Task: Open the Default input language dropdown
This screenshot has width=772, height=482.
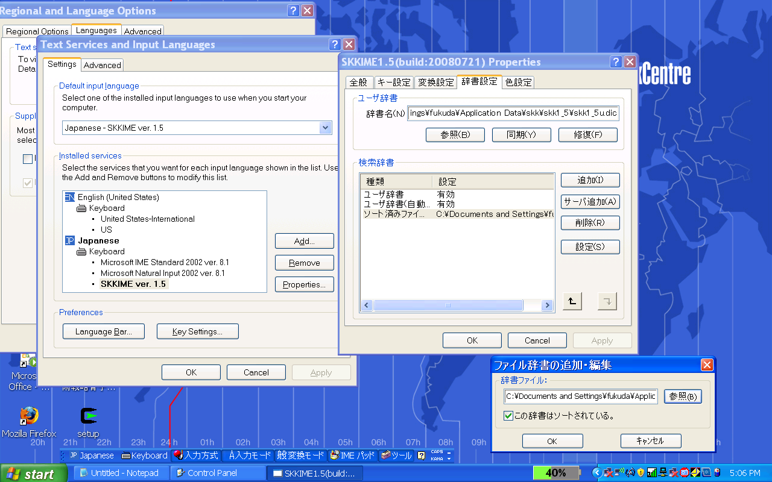Action: tap(326, 128)
